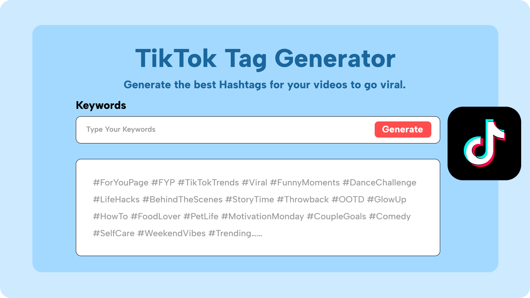Focus the Type Your Keywords input field
Viewport: 530px width, 298px height.
click(221, 130)
